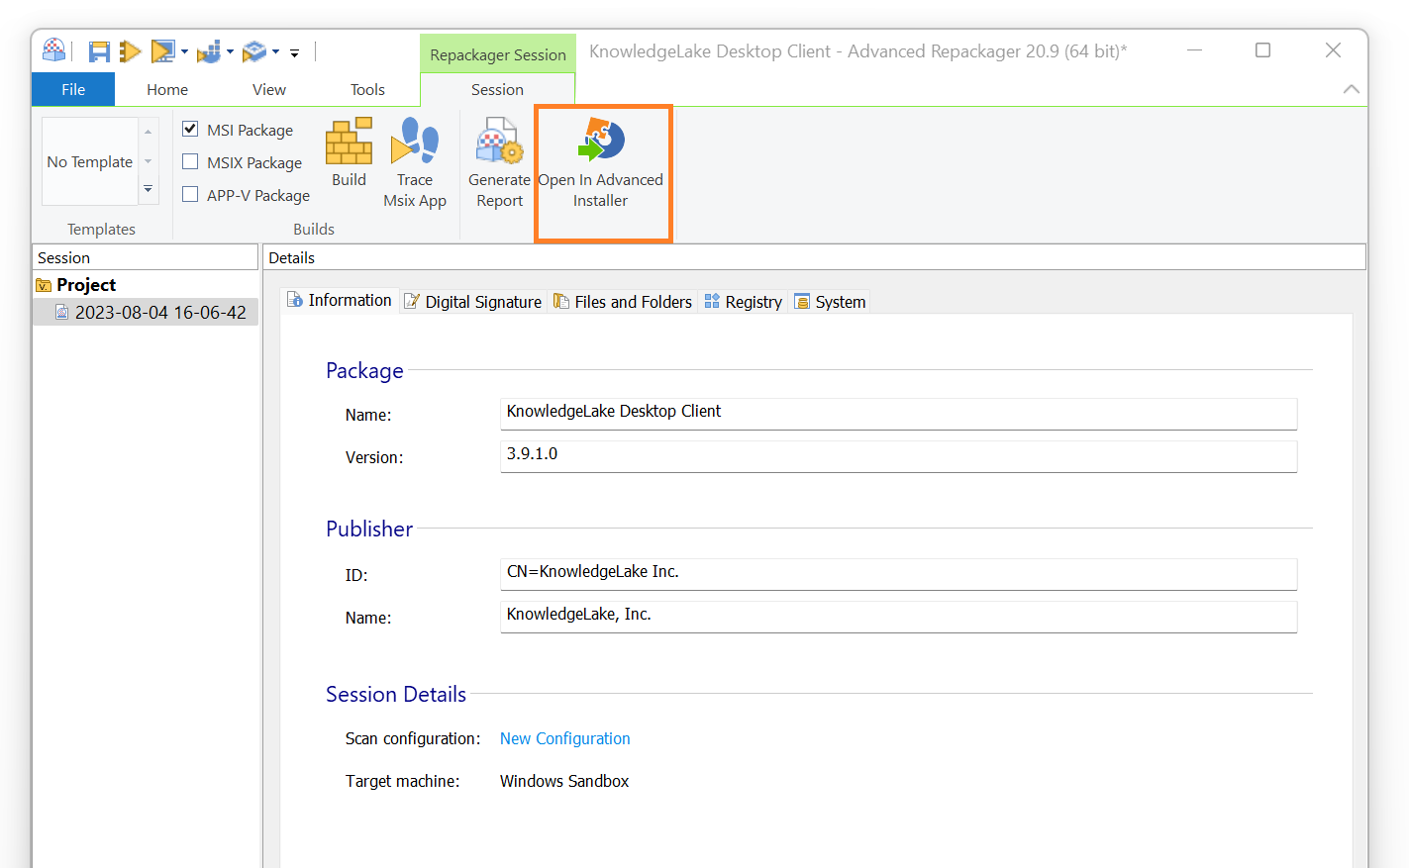The image size is (1409, 868).
Task: Open the New Configuration link
Action: (564, 738)
